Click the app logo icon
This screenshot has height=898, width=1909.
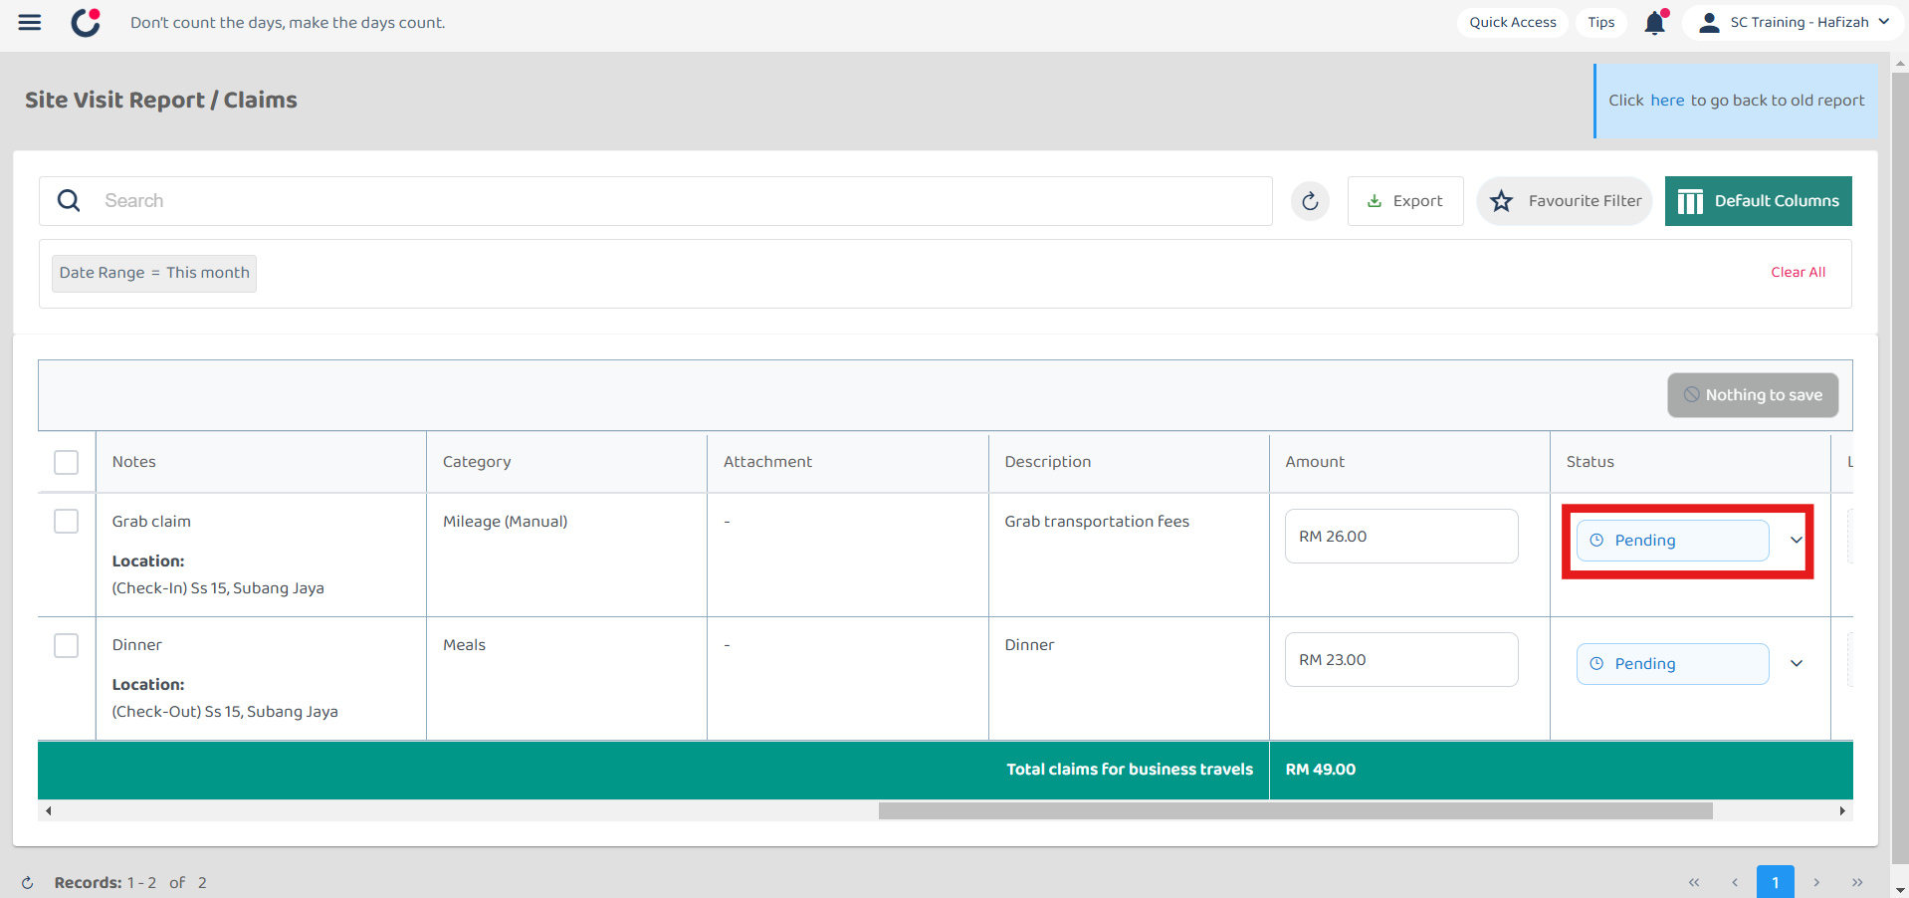[87, 22]
